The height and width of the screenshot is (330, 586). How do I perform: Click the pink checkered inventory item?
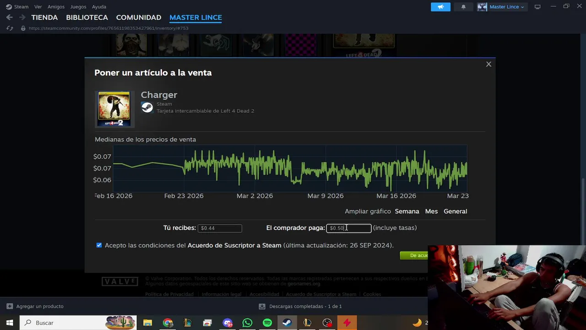click(x=301, y=45)
